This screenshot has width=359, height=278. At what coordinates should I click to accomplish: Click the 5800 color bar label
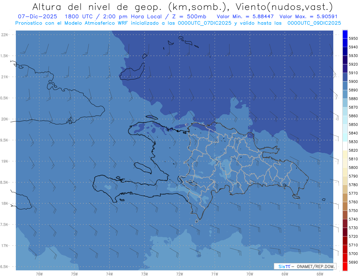click(x=353, y=167)
